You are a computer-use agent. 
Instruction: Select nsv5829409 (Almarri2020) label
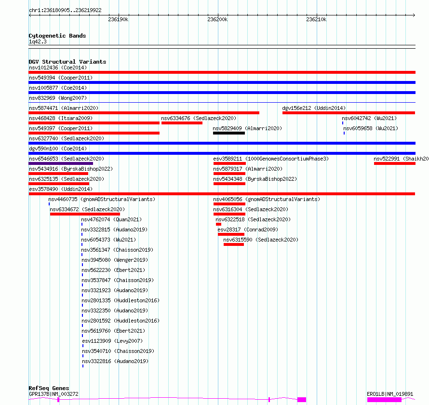[x=247, y=128]
